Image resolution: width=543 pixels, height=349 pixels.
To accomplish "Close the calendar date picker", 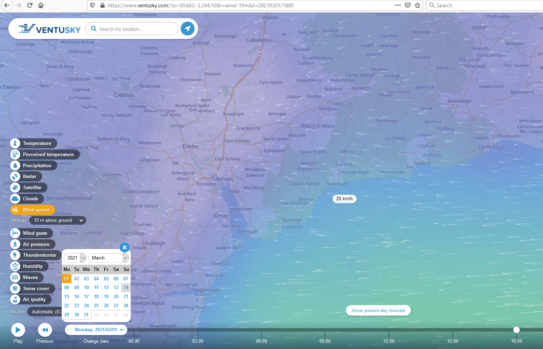I will point(125,247).
